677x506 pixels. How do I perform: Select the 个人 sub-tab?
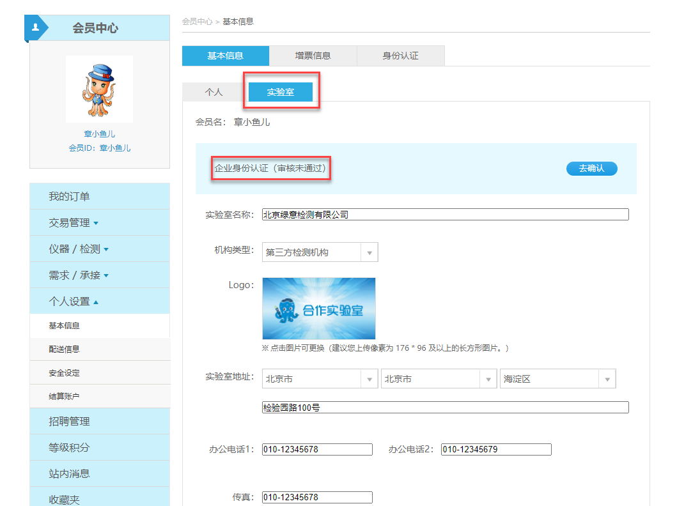[x=214, y=92]
